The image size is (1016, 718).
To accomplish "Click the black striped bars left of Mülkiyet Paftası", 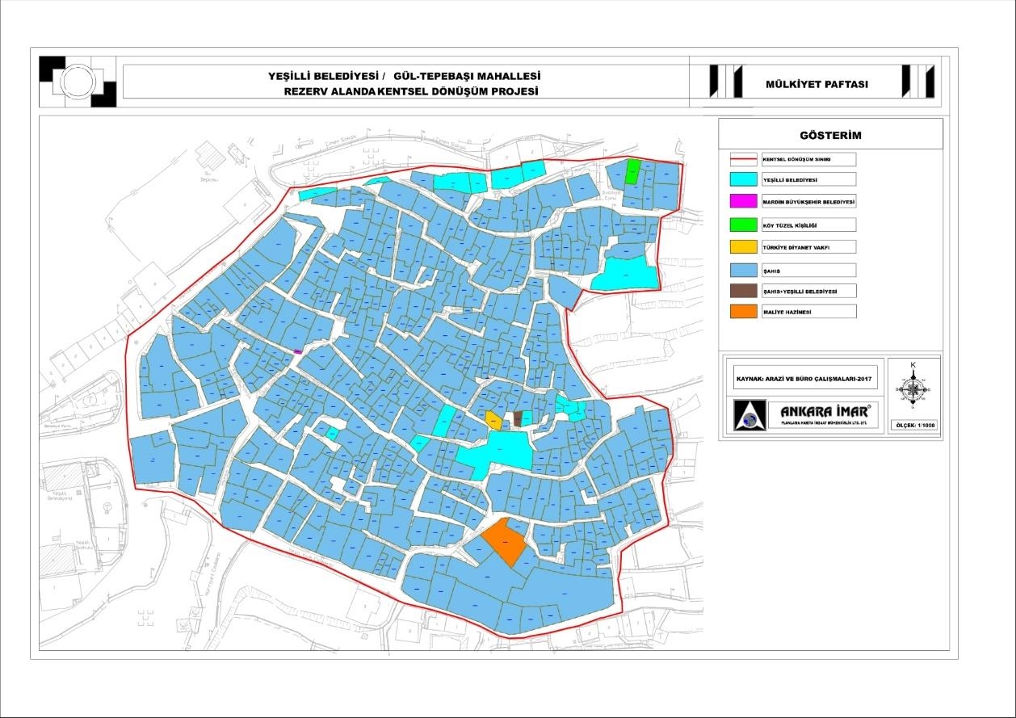I will coord(725,82).
